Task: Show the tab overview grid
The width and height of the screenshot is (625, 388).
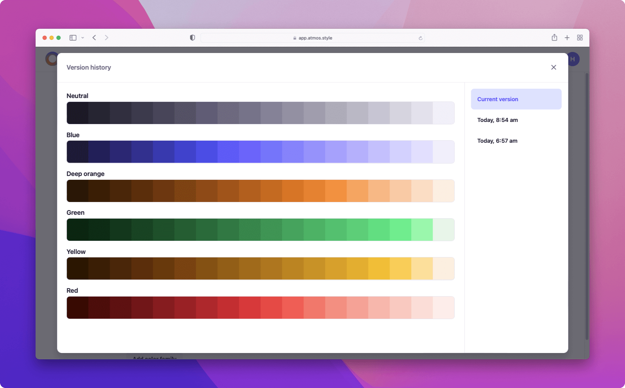Action: point(580,38)
